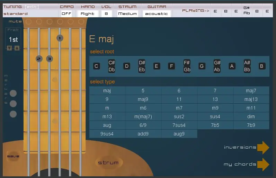Select F#/Gb as root note
This screenshot has width=276, height=178.
tap(187, 66)
